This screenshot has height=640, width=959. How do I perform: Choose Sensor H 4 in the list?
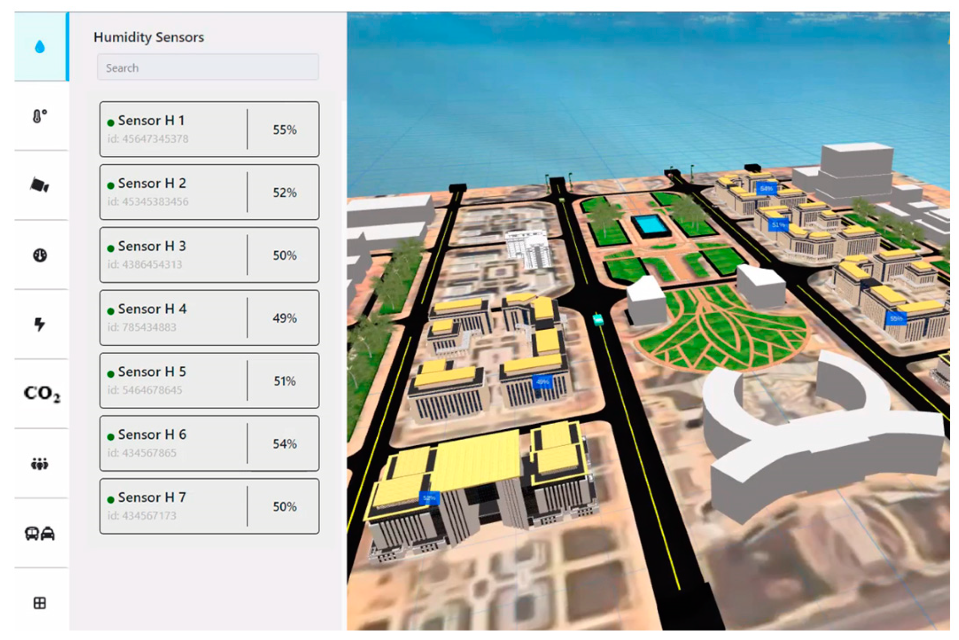click(209, 318)
